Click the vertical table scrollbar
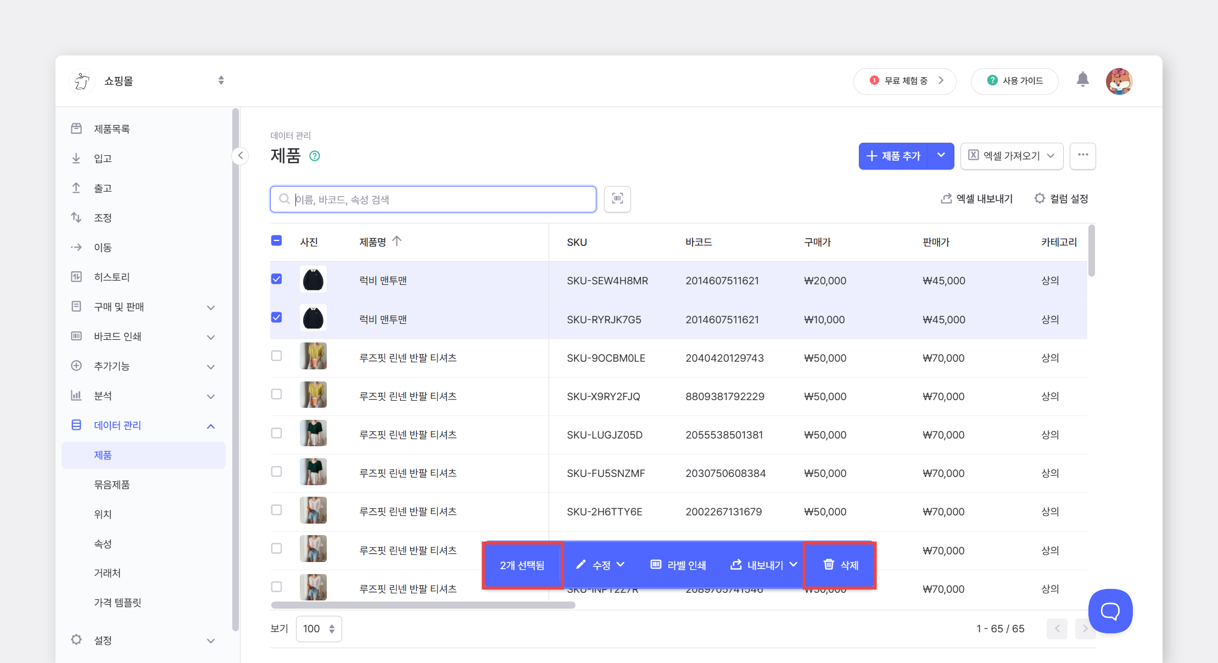This screenshot has height=663, width=1218. (1092, 251)
